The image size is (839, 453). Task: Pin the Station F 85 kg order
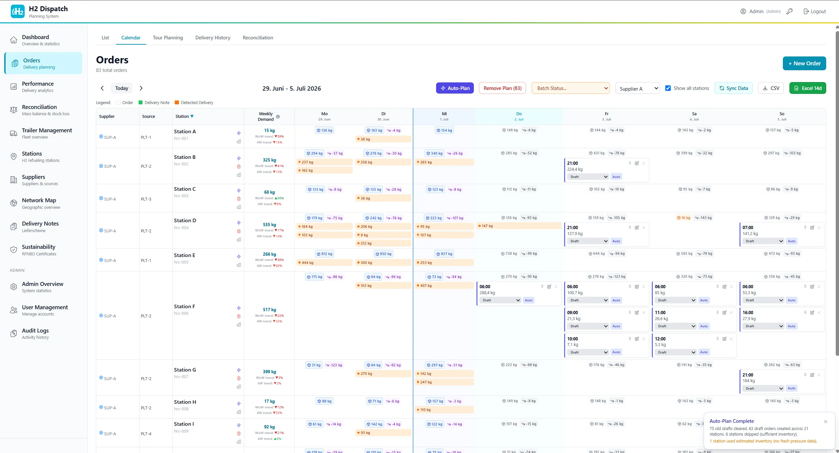tap(718, 287)
